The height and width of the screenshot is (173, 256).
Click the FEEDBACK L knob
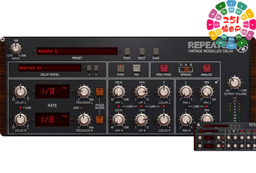[84, 92]
